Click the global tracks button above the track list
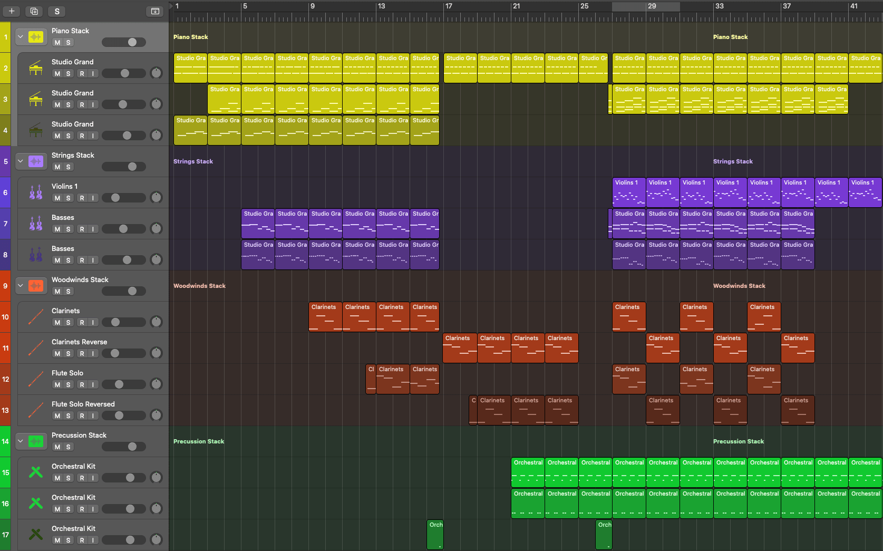883x551 pixels. point(155,11)
